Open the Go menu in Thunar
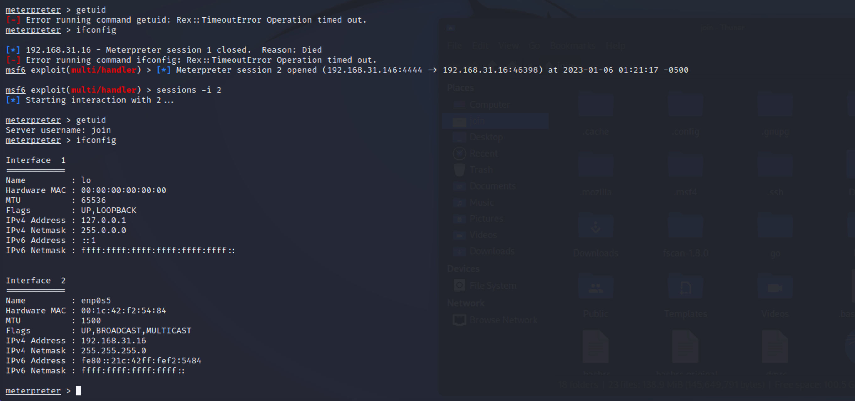 point(534,46)
